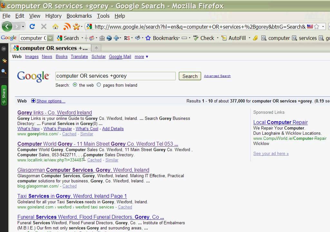
Task: Open the AutoFill dropdown arrow
Action: (x=249, y=38)
